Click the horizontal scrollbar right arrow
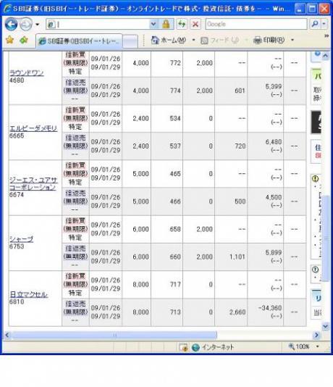This screenshot has width=333, height=387. click(x=316, y=335)
